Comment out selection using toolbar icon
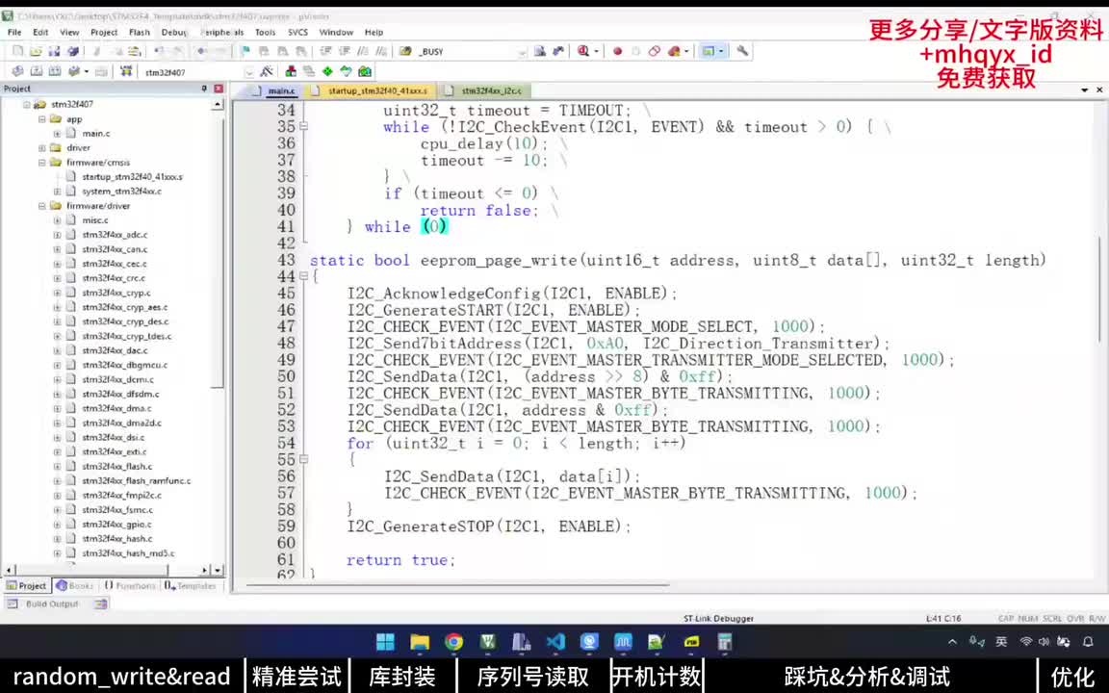1109x693 pixels. 363,51
